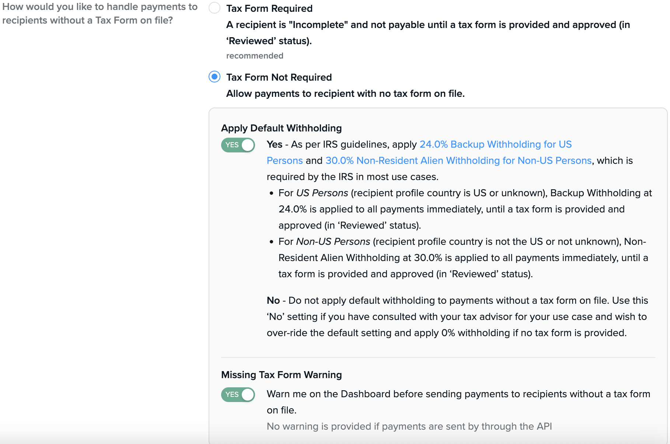Open the 30.0% Non-Resident Alien Withholding link
The image size is (670, 444).
pos(458,161)
